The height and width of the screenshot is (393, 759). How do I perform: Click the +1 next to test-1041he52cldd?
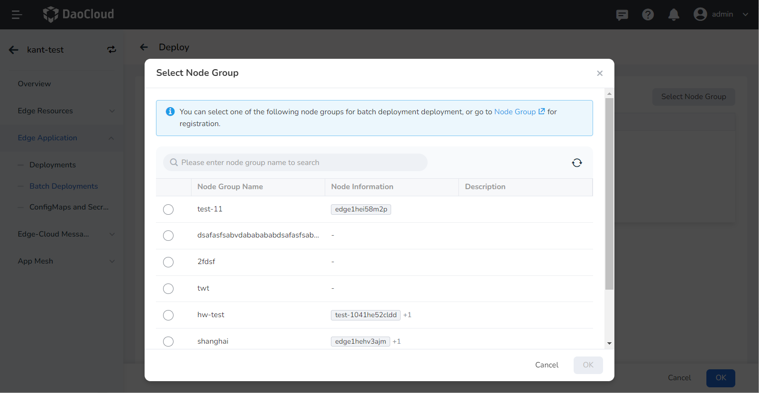pos(407,315)
